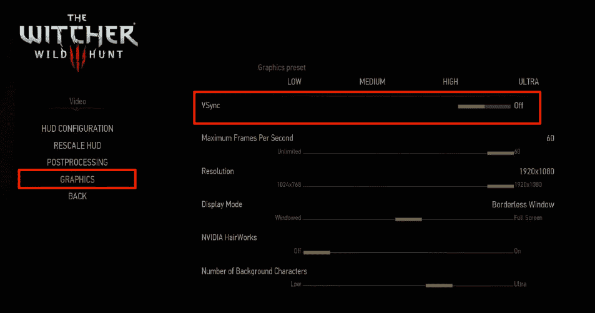Turn NVIDIA HairWorks On
Viewport: 595px width, 313px height.
pyautogui.click(x=517, y=251)
